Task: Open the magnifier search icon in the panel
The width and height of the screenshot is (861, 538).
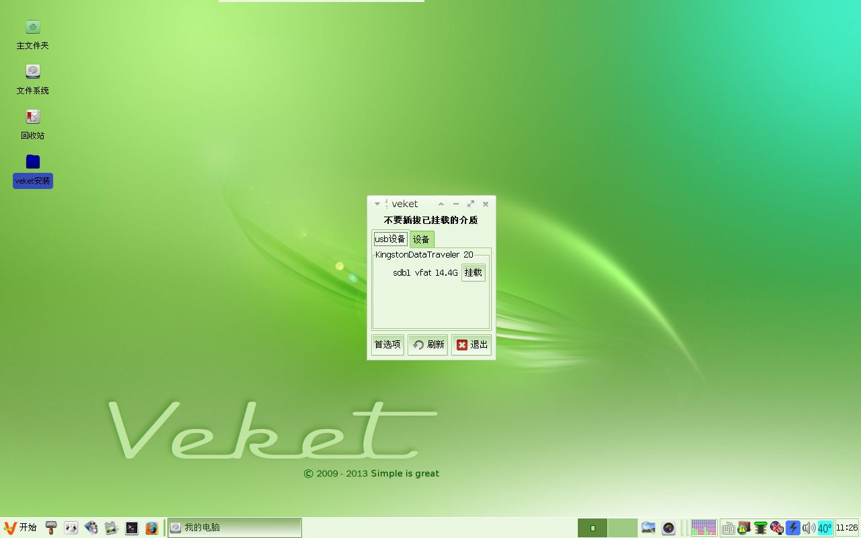Action: (x=648, y=528)
